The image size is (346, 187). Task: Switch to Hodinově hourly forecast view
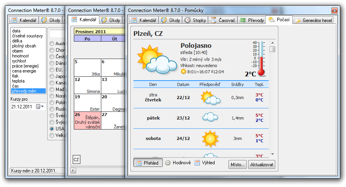(x=178, y=163)
